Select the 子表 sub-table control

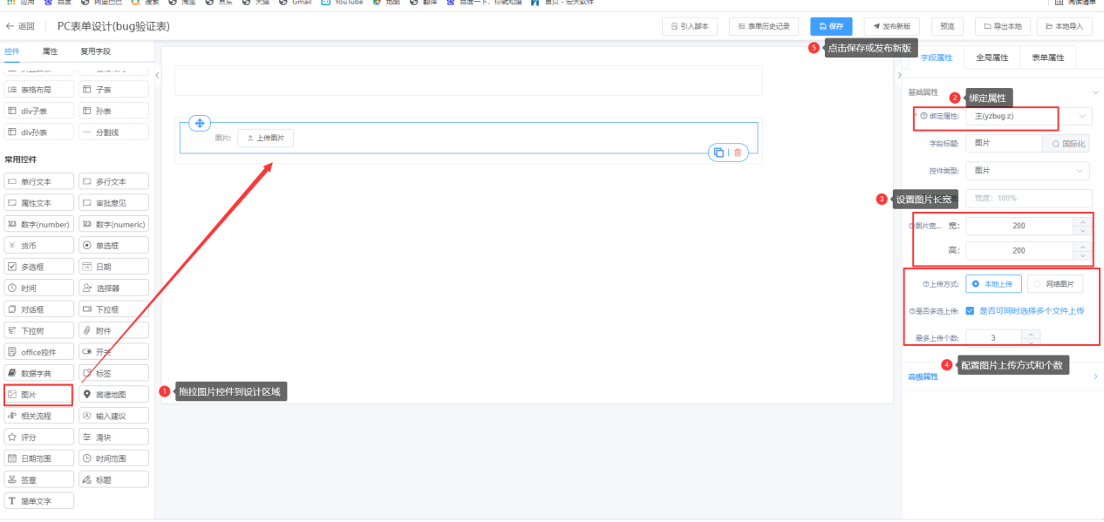[113, 90]
